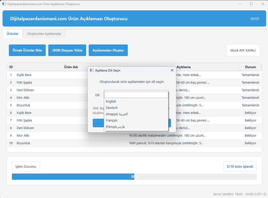Open the Ürünler tab
268x198 pixels.
click(12, 34)
